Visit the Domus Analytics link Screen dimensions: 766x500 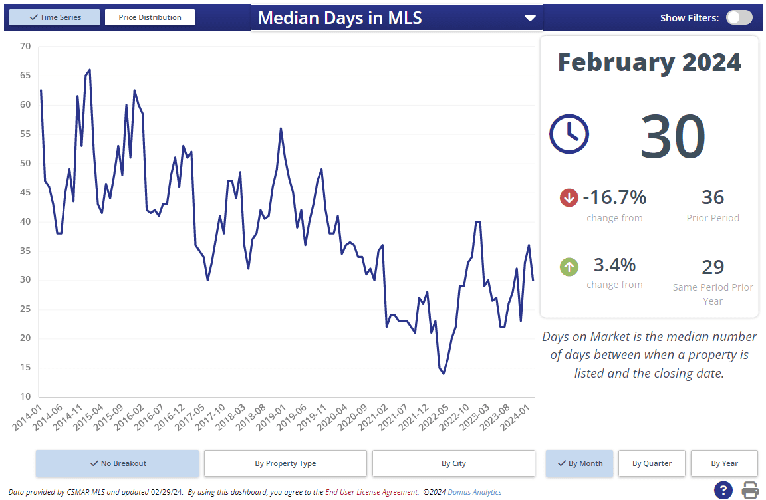tap(474, 492)
